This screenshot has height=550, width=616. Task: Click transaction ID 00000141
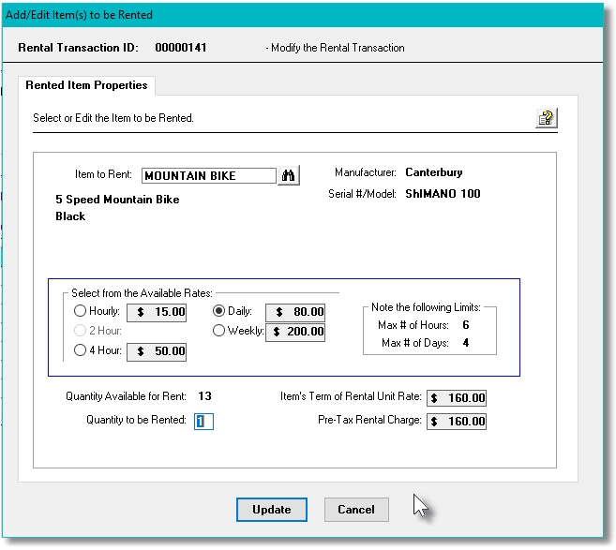pyautogui.click(x=181, y=48)
